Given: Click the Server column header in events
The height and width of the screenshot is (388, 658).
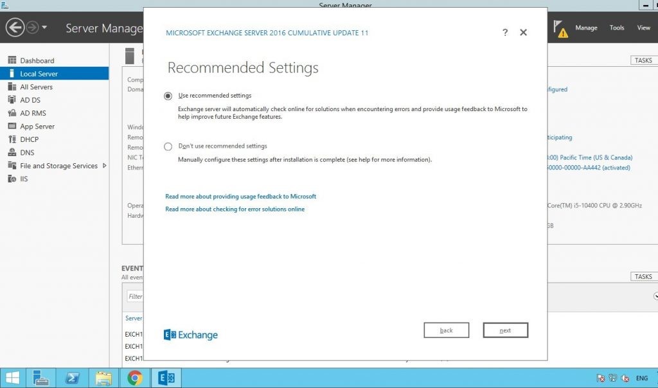Looking at the screenshot, I should (134, 318).
